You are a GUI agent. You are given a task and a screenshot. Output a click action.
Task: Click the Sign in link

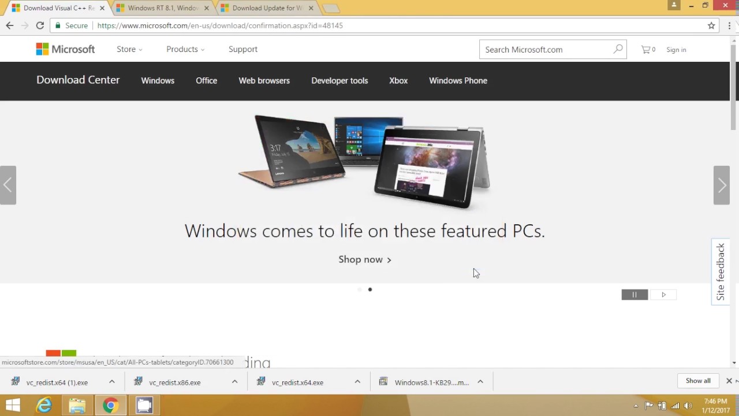[x=676, y=50]
